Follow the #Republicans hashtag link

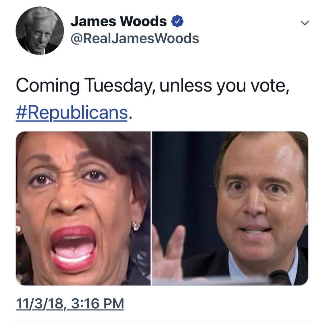pyautogui.click(x=72, y=113)
